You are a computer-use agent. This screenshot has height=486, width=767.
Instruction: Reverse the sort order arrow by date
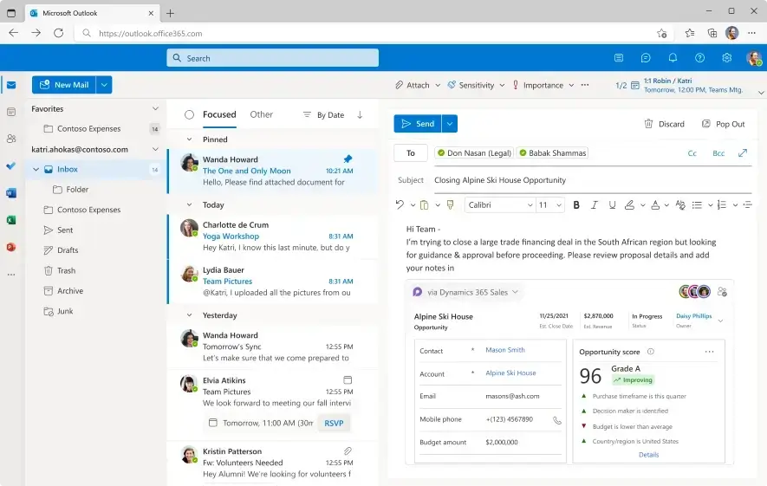click(x=360, y=114)
